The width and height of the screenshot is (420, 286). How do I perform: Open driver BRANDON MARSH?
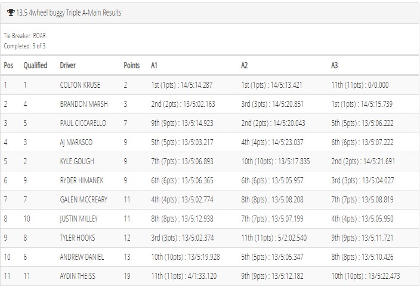click(x=84, y=104)
